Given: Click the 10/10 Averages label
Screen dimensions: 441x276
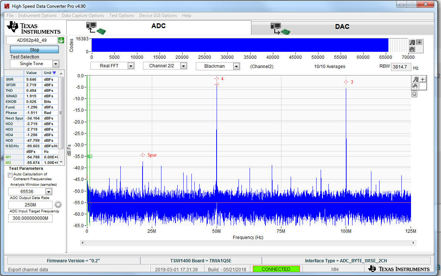Looking at the screenshot, I should pyautogui.click(x=330, y=67).
